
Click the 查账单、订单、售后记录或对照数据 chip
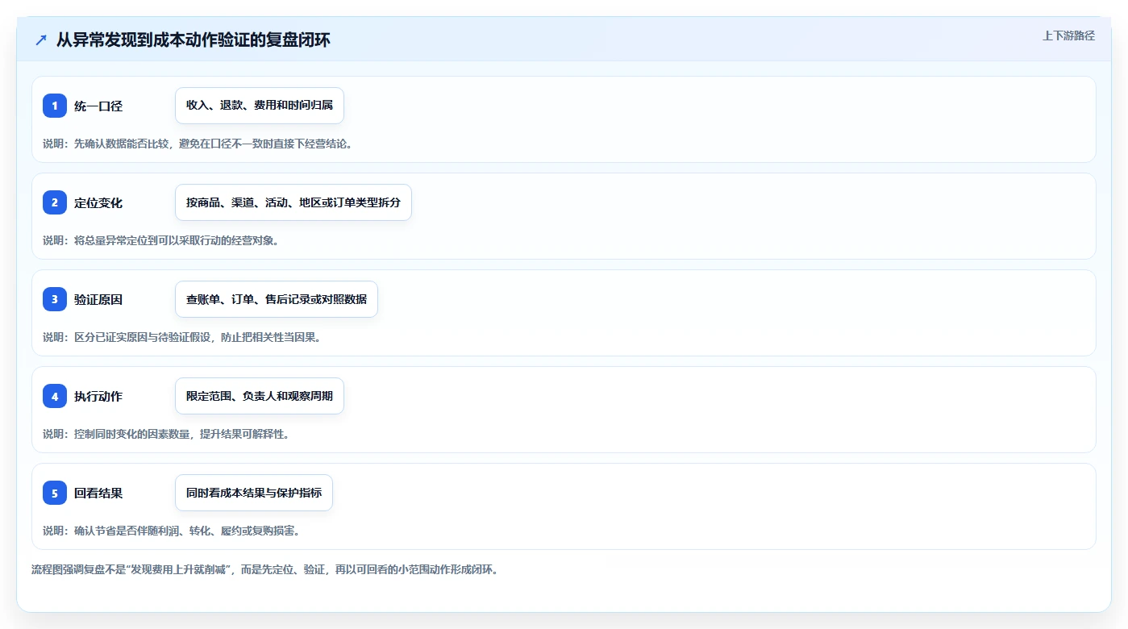(277, 299)
